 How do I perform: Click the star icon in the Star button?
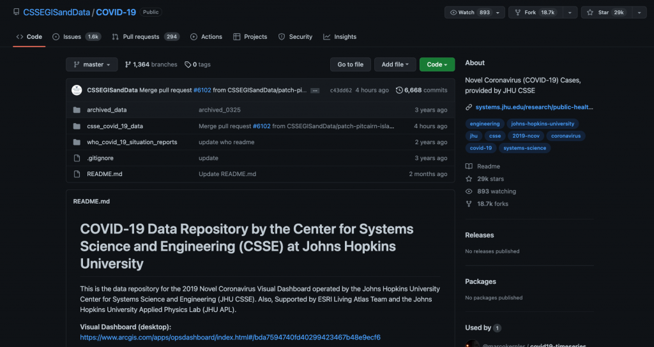[590, 13]
